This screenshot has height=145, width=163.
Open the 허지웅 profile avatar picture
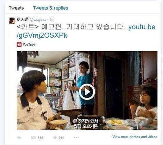(x=12, y=21)
